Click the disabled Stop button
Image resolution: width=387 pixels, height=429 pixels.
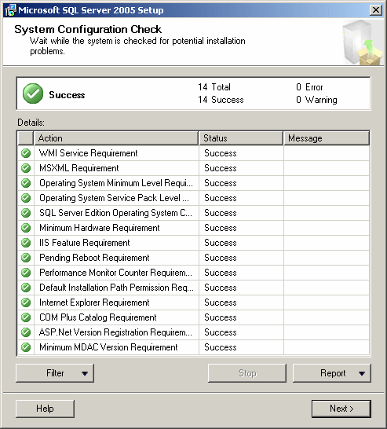247,373
